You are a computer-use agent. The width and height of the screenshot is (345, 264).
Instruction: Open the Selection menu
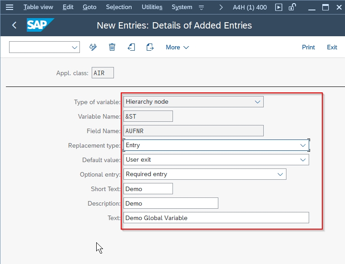pyautogui.click(x=118, y=7)
